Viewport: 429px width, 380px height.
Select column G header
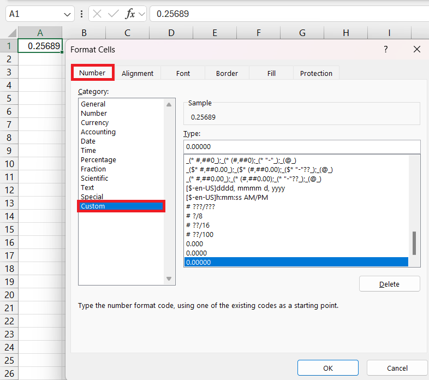point(302,33)
